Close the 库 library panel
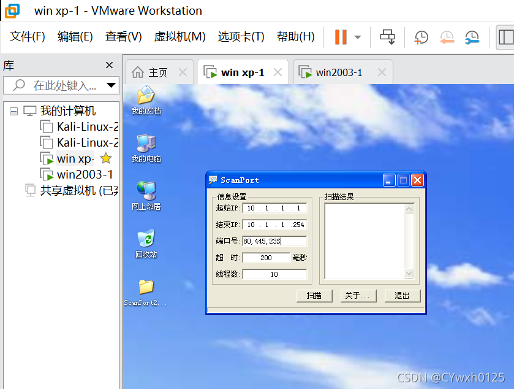 [110, 65]
